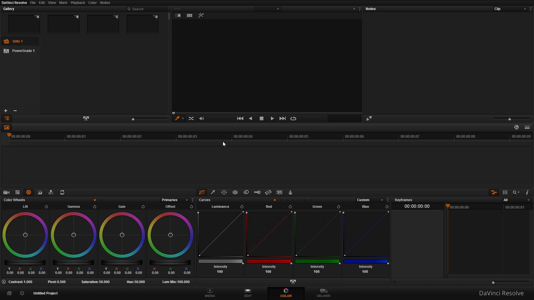
Task: Open the Keyframes palette icon
Action: click(494, 192)
